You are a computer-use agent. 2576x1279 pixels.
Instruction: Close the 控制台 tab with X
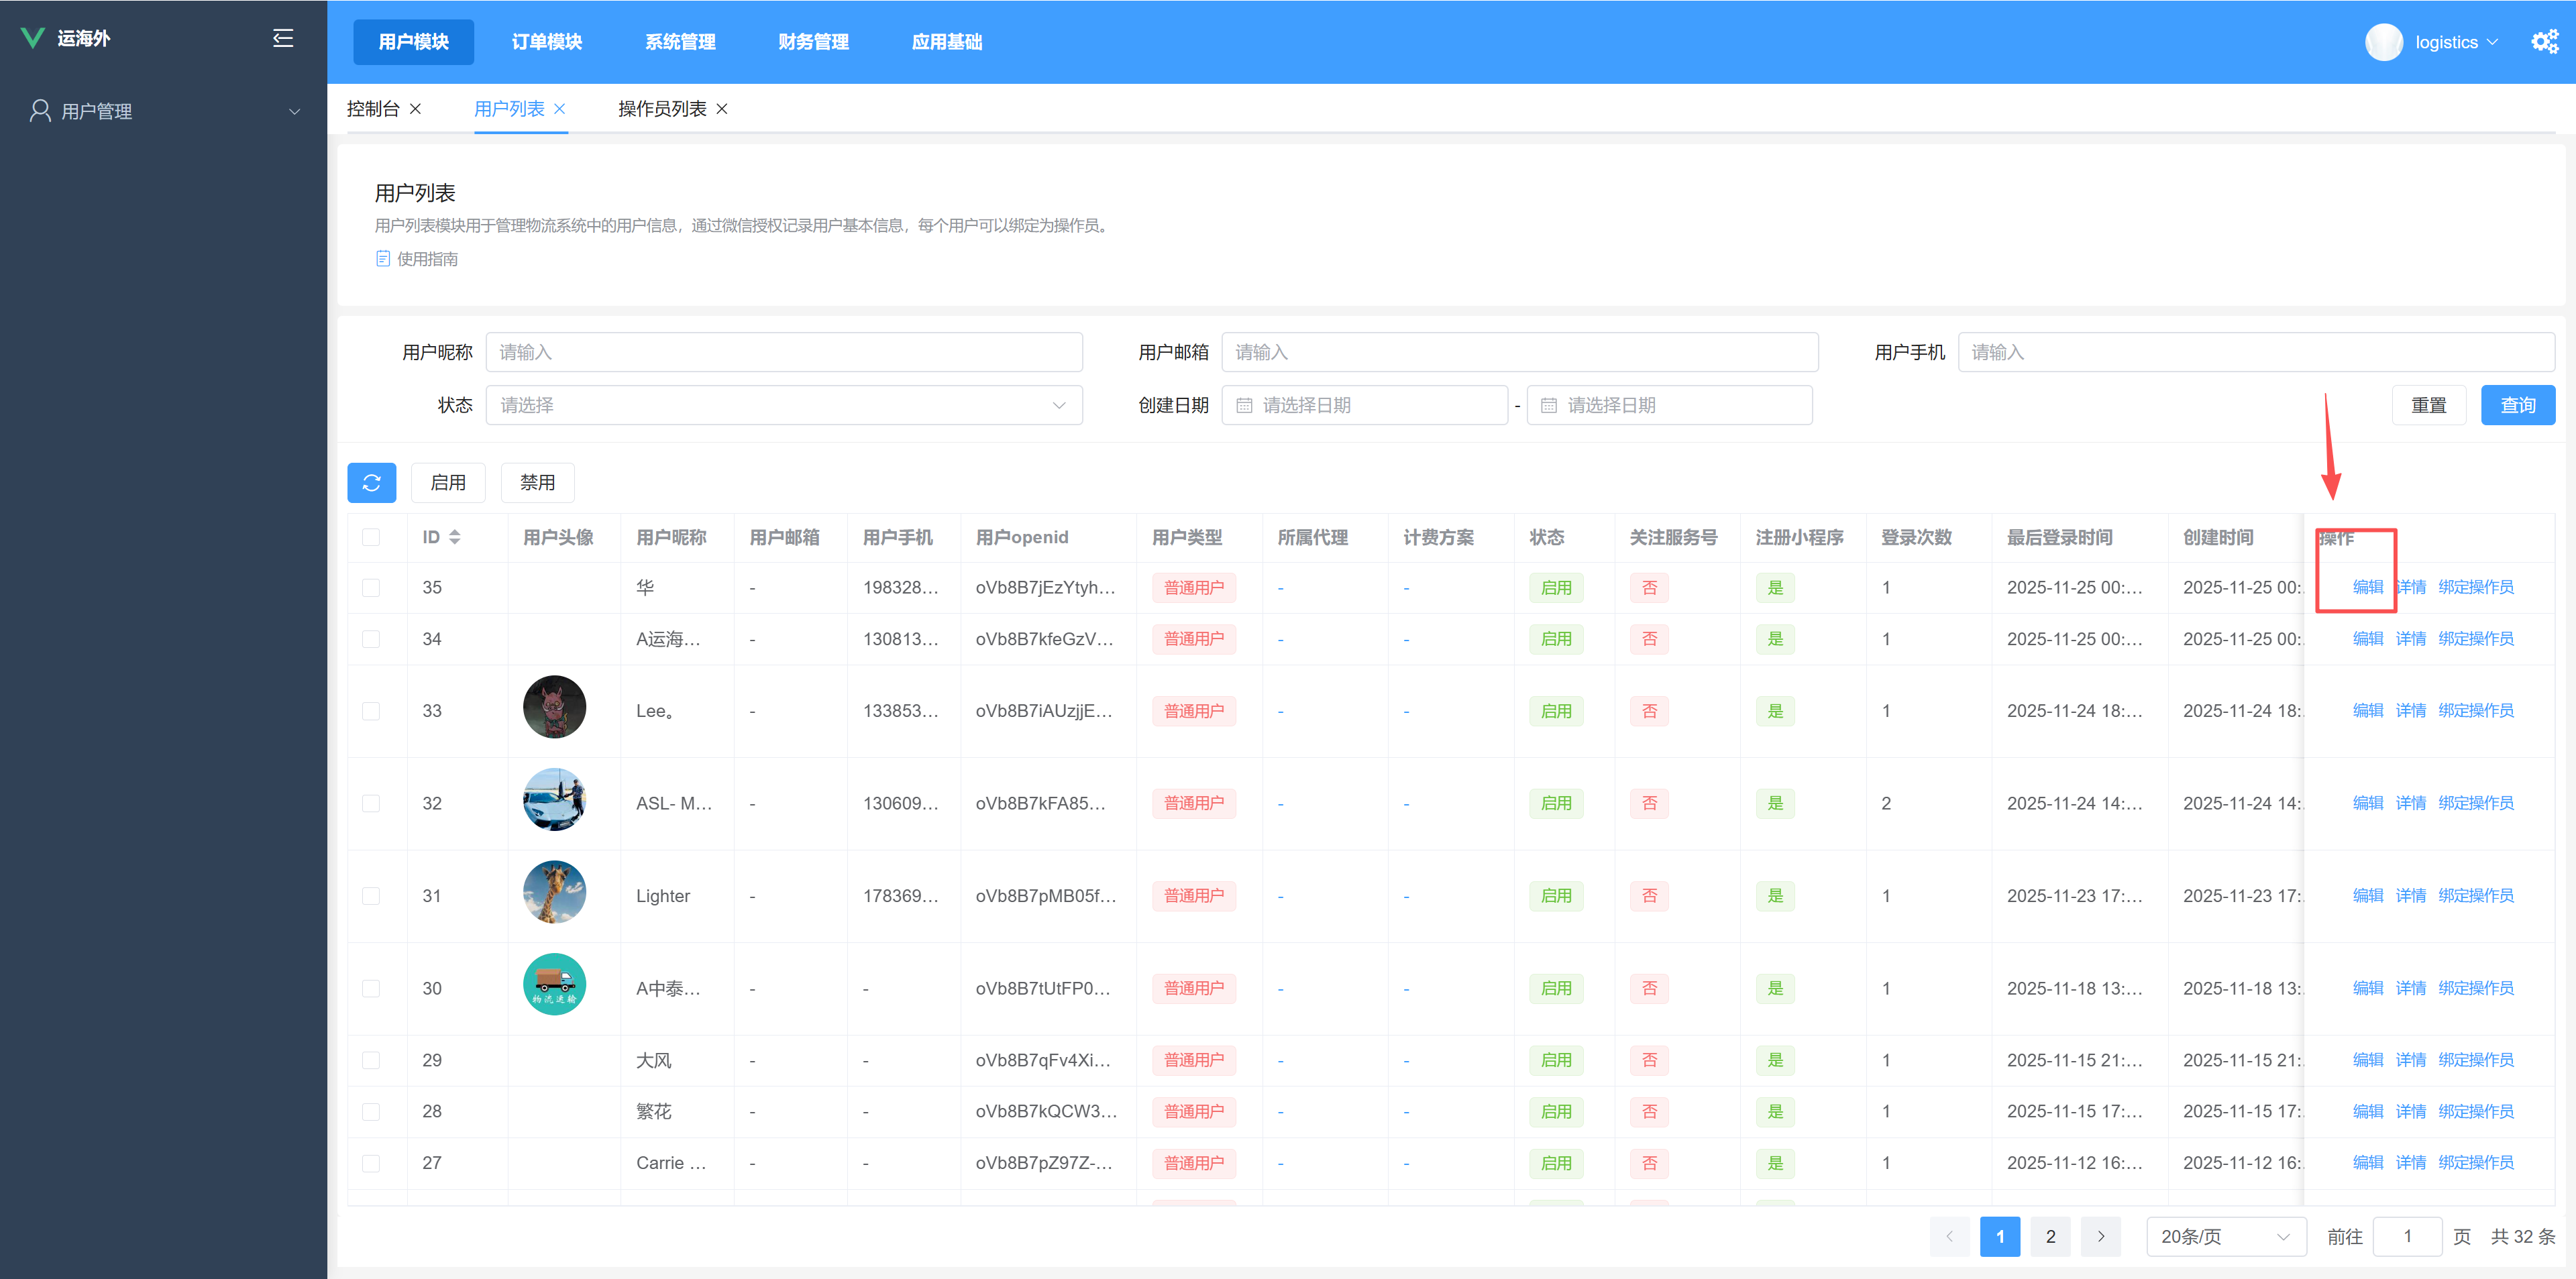click(x=416, y=109)
